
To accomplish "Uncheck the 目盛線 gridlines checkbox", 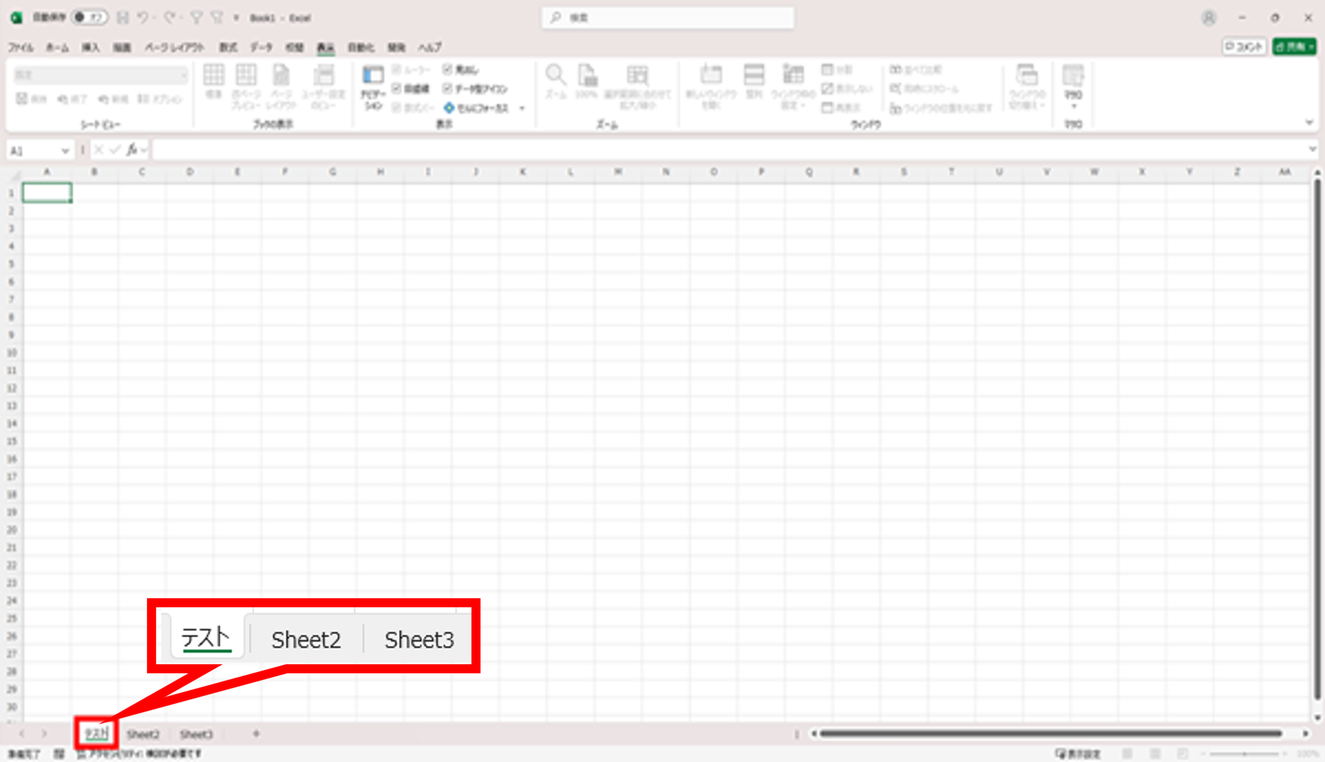I will click(x=397, y=88).
